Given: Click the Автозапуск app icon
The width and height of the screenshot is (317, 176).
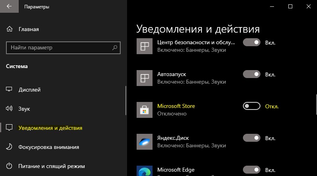Looking at the screenshot, I should (145, 78).
